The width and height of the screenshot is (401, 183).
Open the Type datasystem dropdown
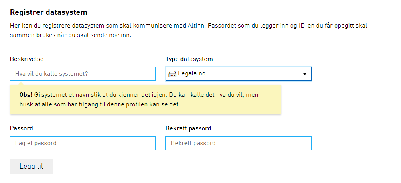(x=238, y=74)
